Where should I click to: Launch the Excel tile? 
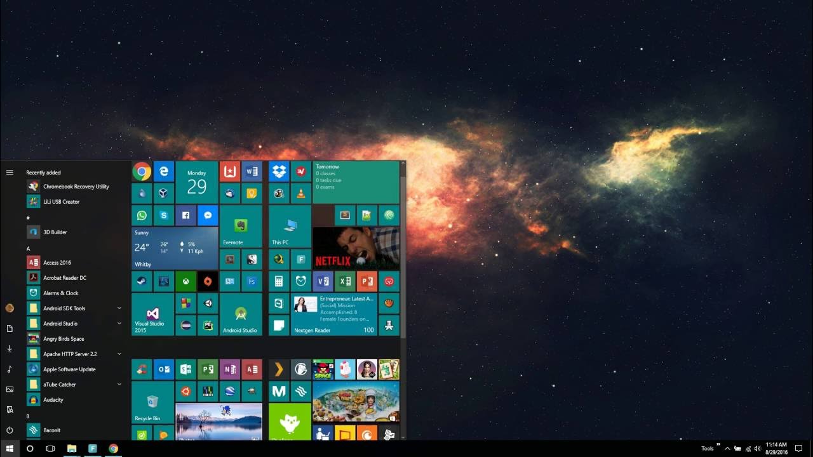point(345,281)
